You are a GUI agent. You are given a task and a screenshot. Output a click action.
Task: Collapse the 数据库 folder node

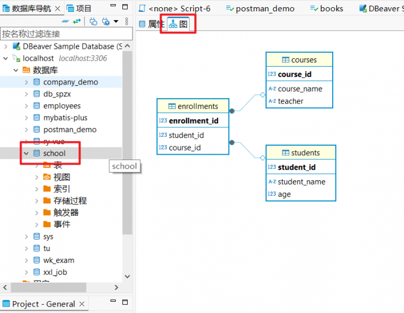16,70
